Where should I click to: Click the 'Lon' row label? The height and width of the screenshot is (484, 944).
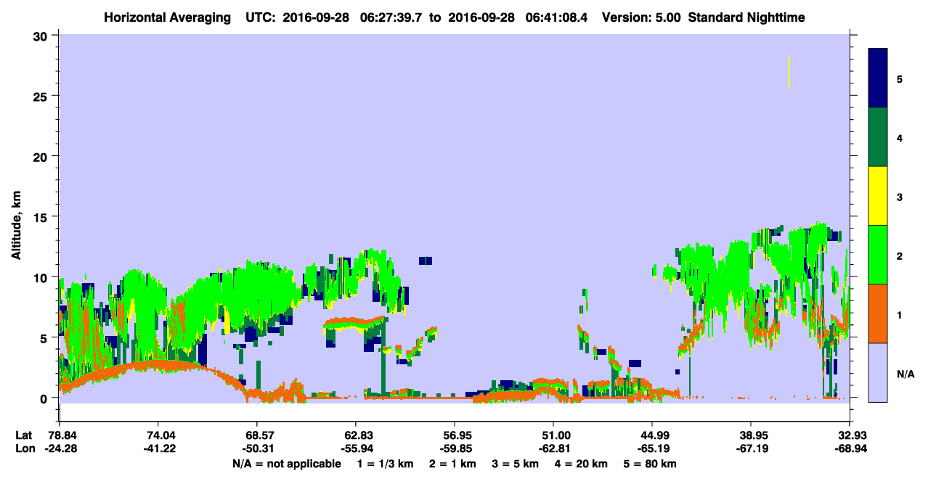click(24, 449)
